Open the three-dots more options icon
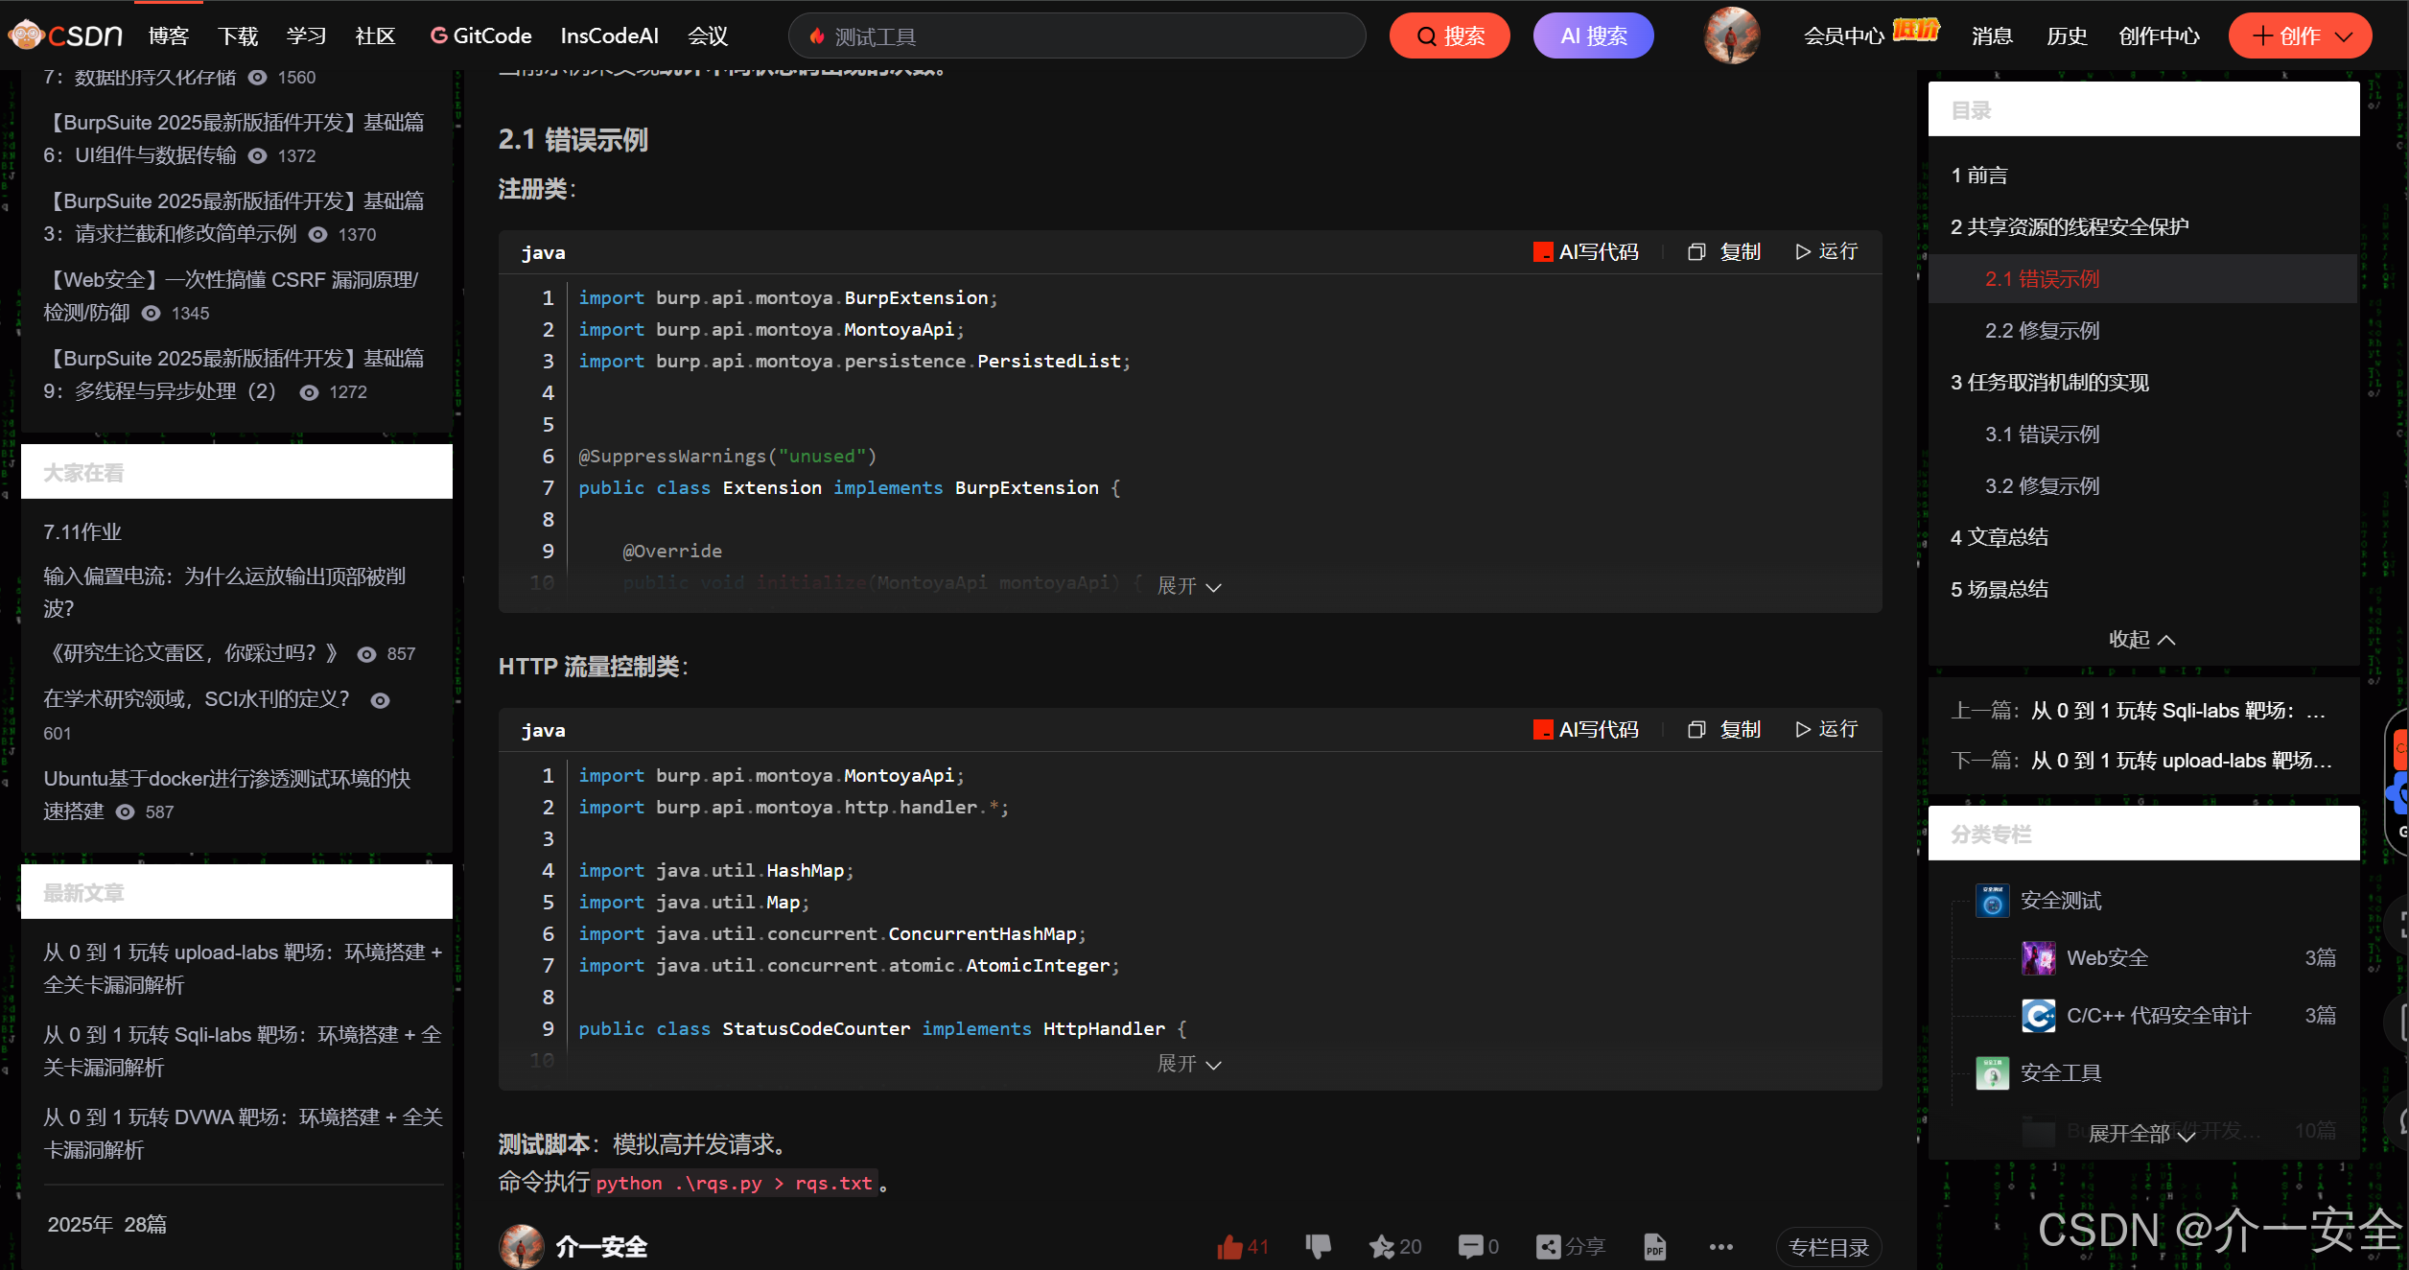2409x1270 pixels. [1720, 1246]
